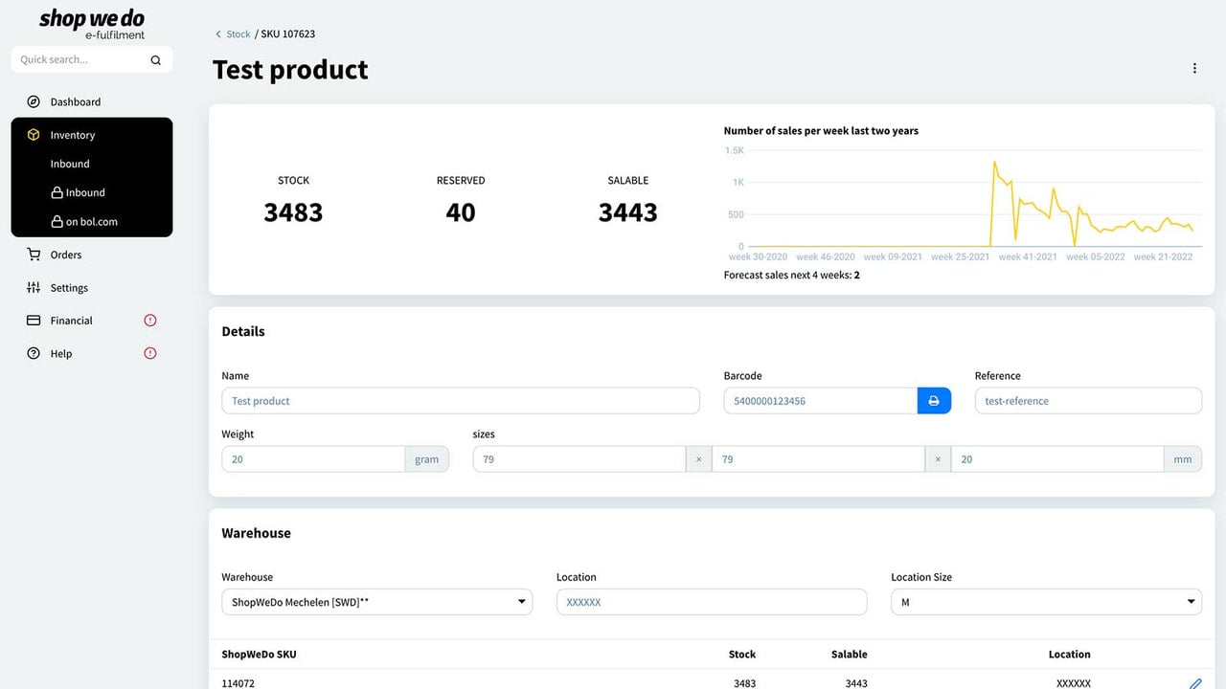Click the barcode print icon button

[934, 401]
